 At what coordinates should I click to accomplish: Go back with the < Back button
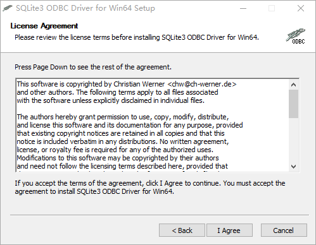(182, 230)
